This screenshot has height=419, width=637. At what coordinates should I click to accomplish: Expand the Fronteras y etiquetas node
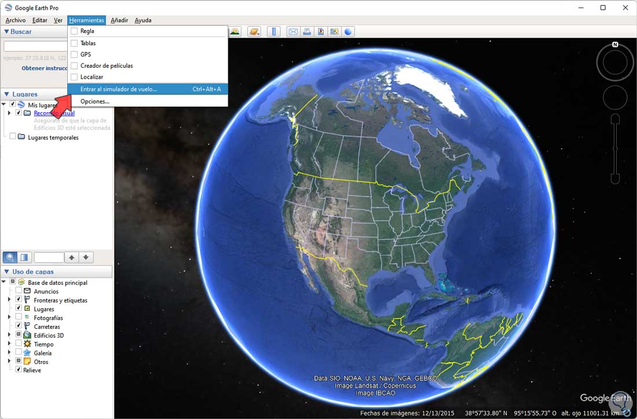pyautogui.click(x=9, y=300)
